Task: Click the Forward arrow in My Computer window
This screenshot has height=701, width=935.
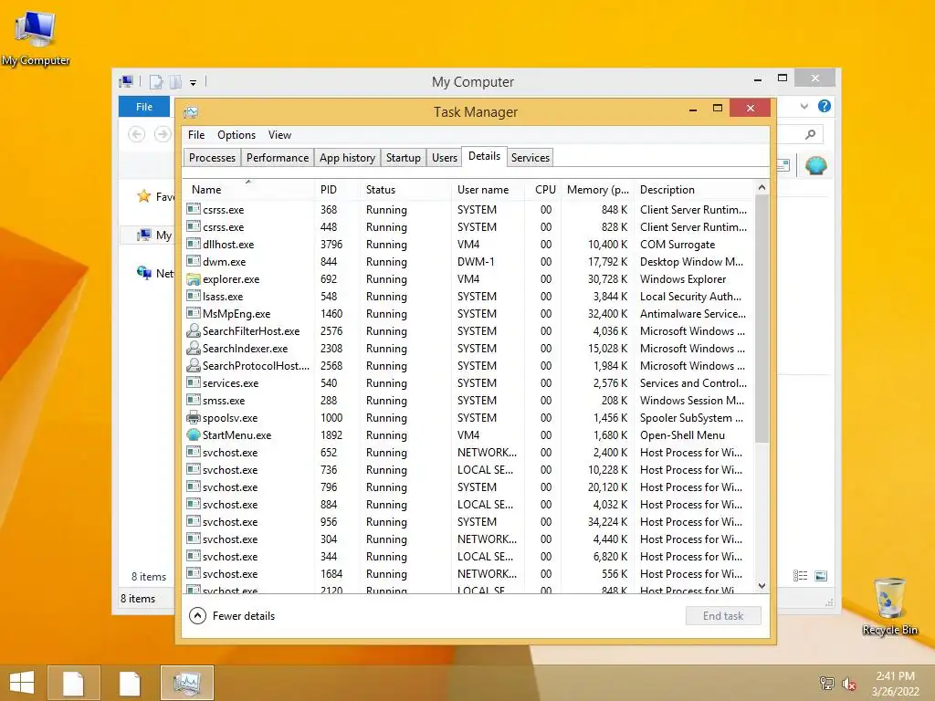Action: [163, 134]
